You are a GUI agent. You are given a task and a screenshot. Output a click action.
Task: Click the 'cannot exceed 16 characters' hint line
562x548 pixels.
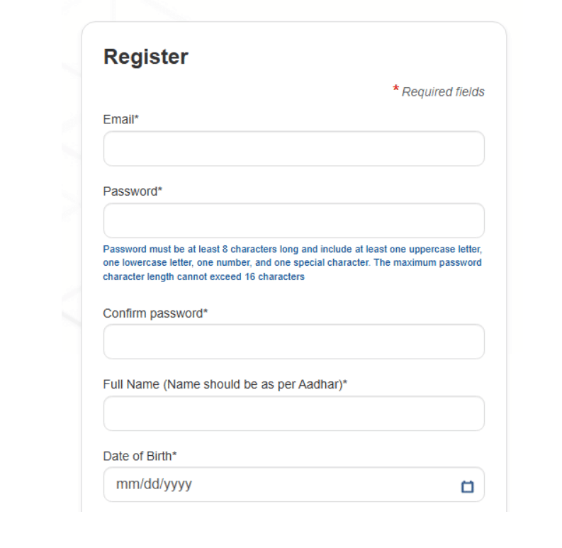(x=203, y=276)
